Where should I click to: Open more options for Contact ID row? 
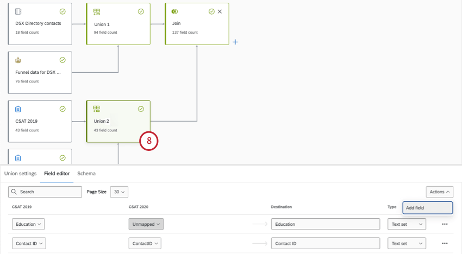point(445,244)
